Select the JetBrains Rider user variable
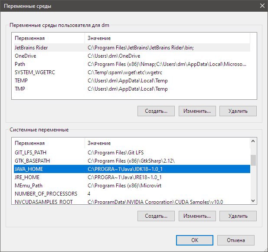Image resolution: width=268 pixels, height=252 pixels. [x=132, y=48]
